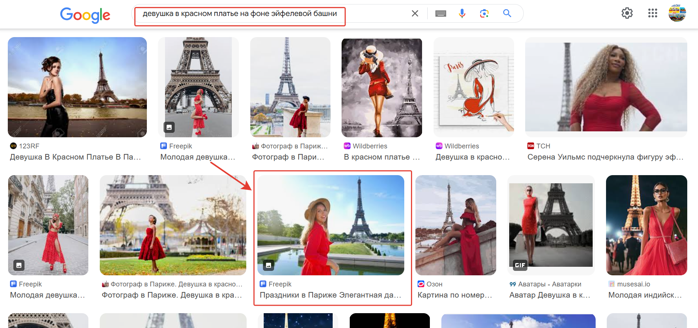The height and width of the screenshot is (328, 698).
Task: Start voice search with the microphone icon
Action: (462, 13)
